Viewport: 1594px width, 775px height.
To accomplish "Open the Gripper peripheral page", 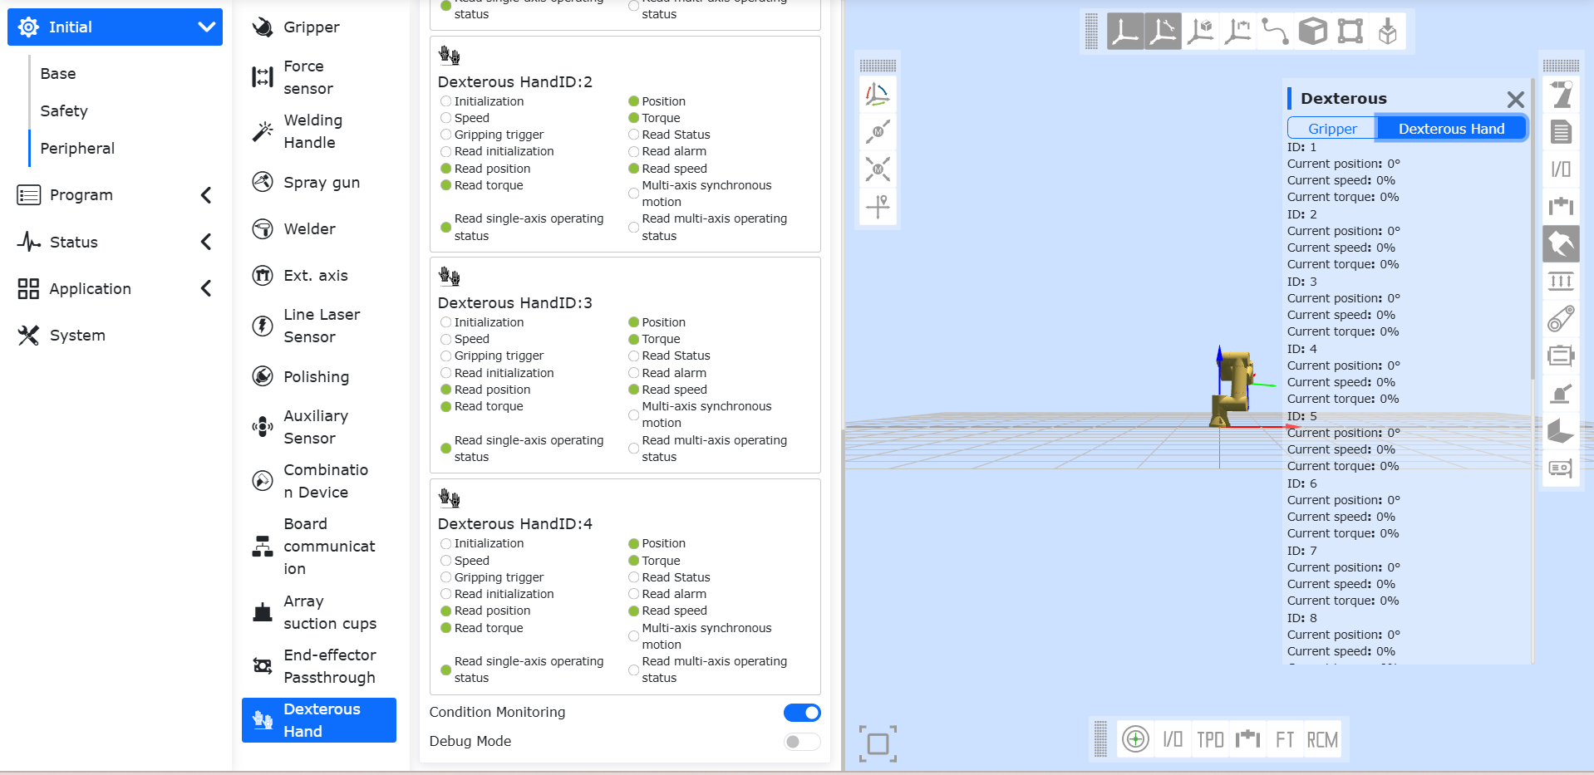I will [319, 27].
